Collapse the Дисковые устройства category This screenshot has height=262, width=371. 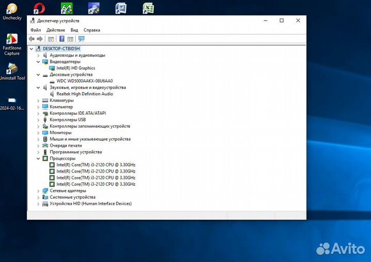(38, 75)
